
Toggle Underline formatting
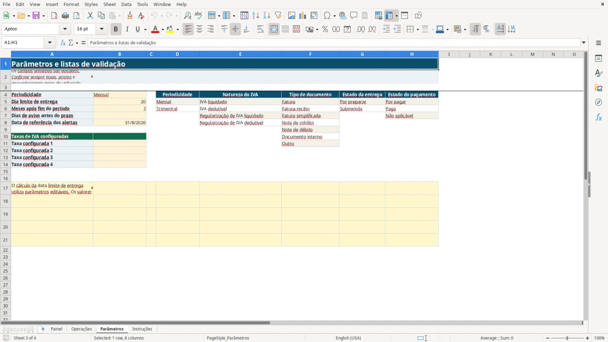coord(137,29)
